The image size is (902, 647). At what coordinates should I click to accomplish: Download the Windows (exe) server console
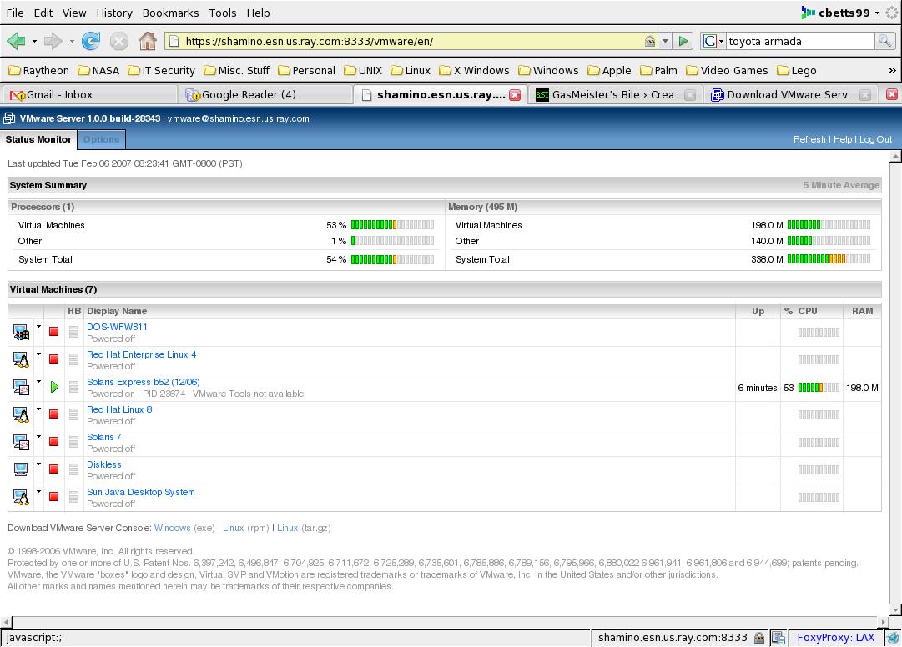click(172, 528)
